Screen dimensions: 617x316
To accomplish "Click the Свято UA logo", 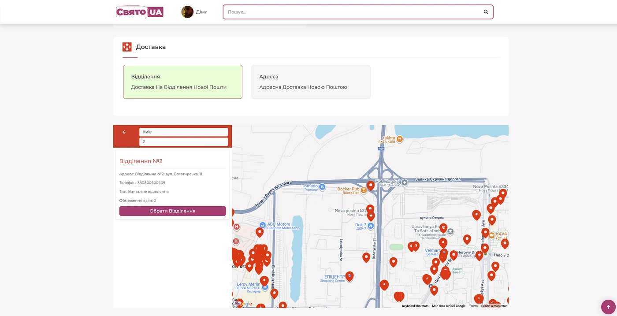I will (x=140, y=12).
